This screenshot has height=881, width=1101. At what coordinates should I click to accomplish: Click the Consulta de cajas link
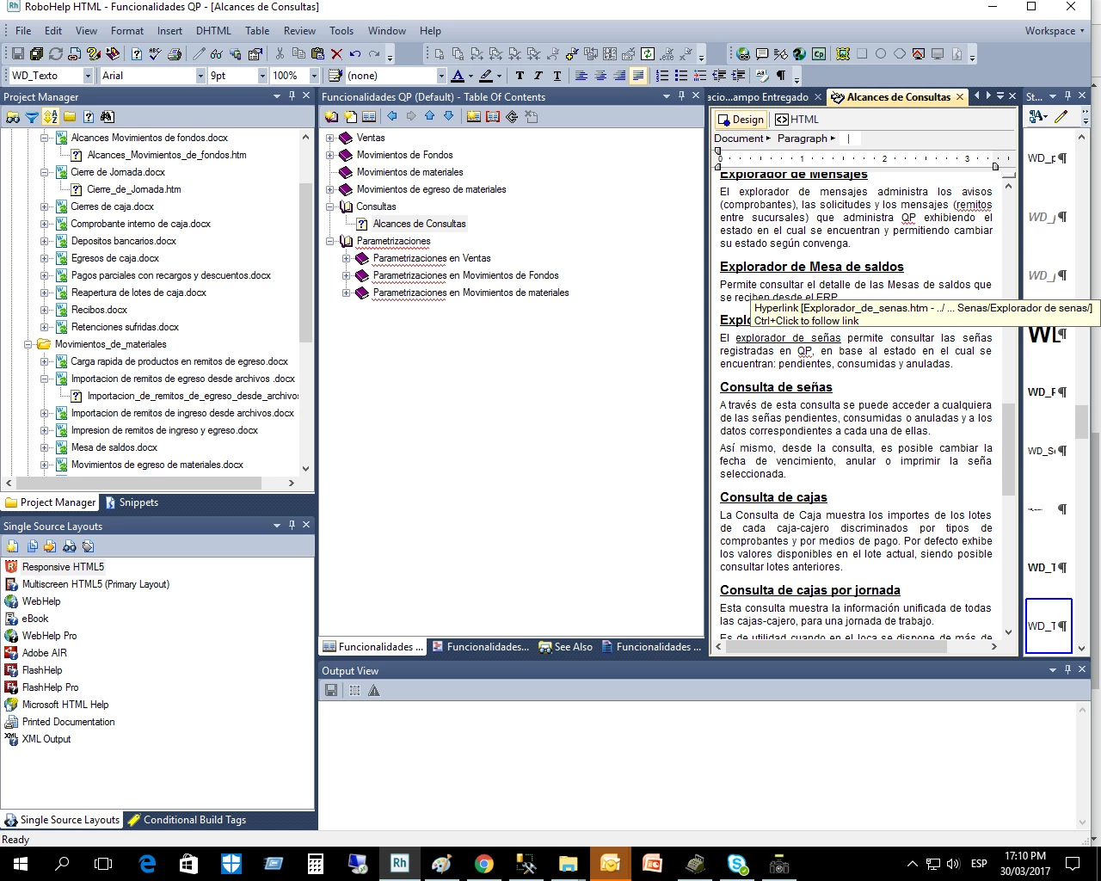pyautogui.click(x=773, y=497)
